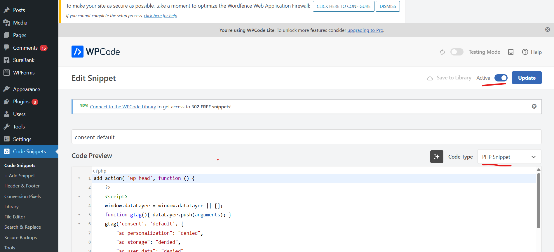
Task: Click the snippet title field 'consent default'
Action: [x=306, y=137]
